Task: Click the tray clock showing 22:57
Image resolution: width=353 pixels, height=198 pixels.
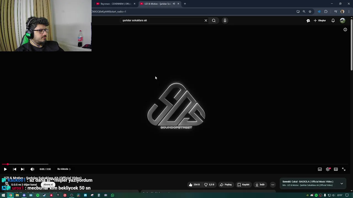Action: point(340,195)
